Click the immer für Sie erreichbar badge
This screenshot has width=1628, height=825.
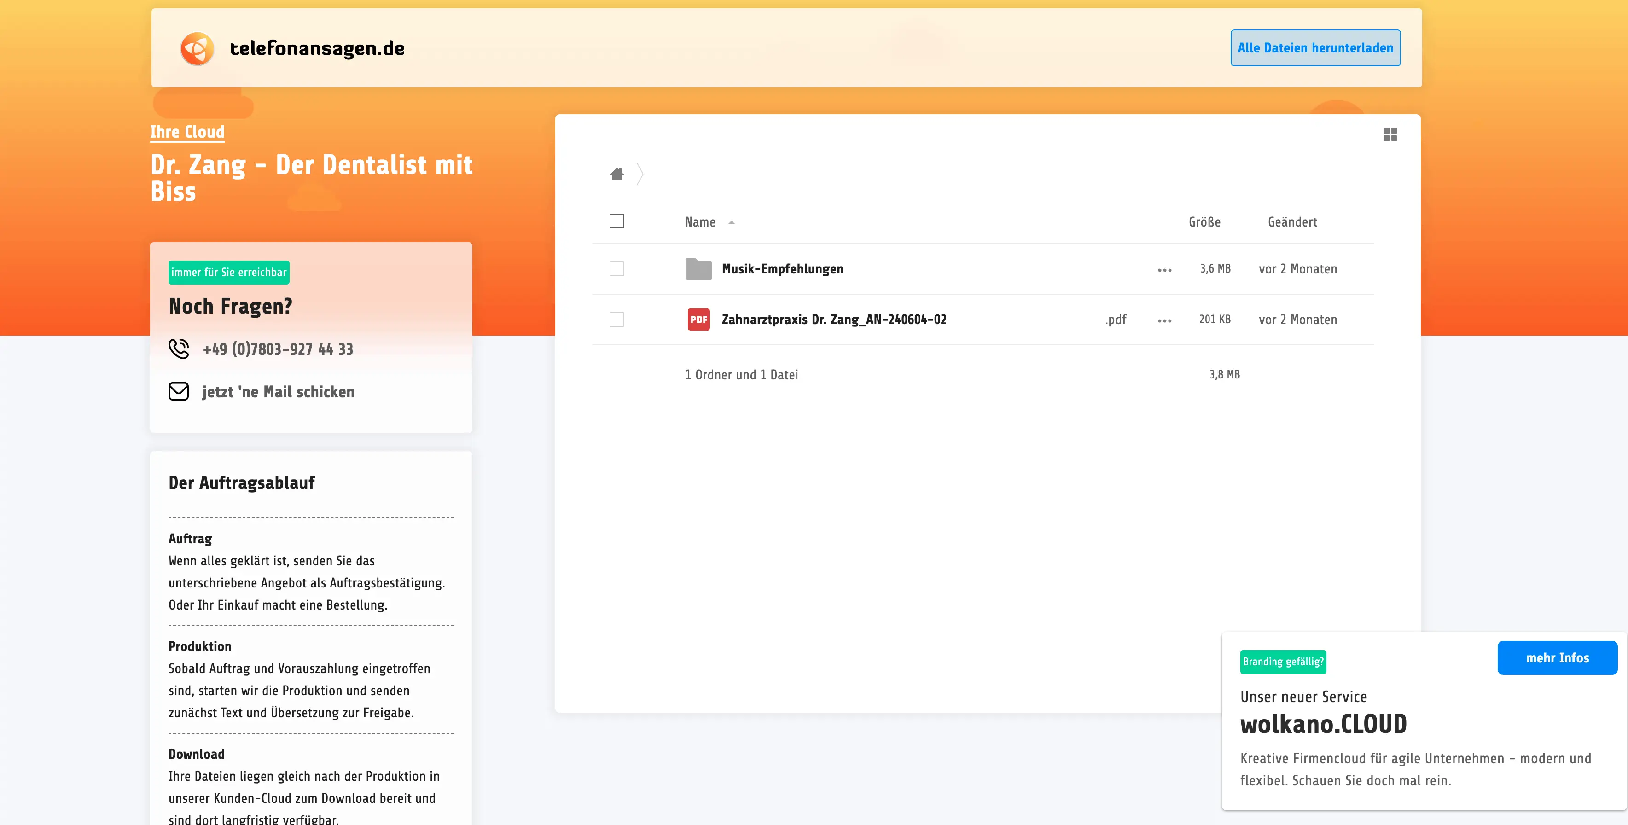coord(229,273)
